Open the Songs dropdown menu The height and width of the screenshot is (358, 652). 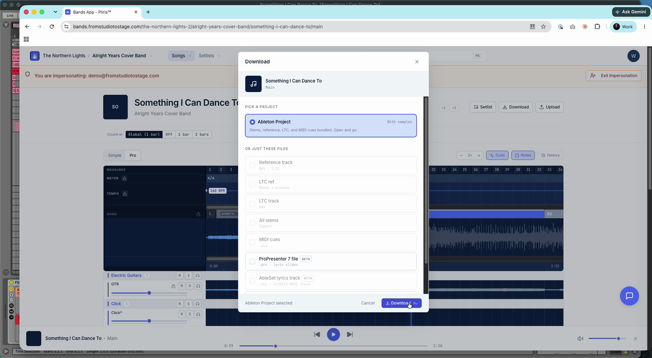(182, 56)
